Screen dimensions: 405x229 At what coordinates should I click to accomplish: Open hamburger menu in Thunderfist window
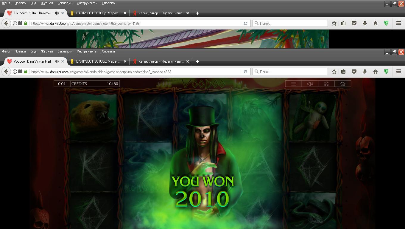pos(398,23)
